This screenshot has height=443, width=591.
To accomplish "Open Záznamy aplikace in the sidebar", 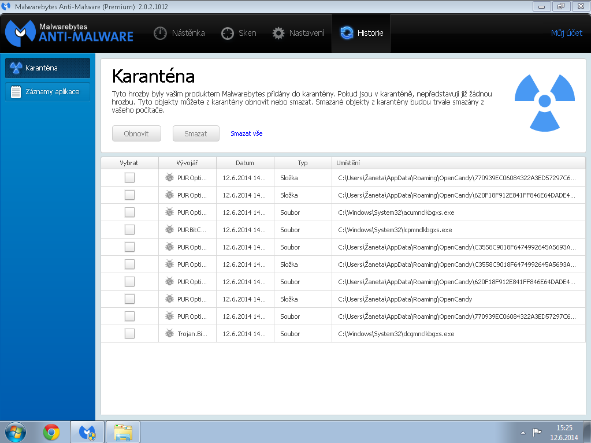I will pos(47,91).
